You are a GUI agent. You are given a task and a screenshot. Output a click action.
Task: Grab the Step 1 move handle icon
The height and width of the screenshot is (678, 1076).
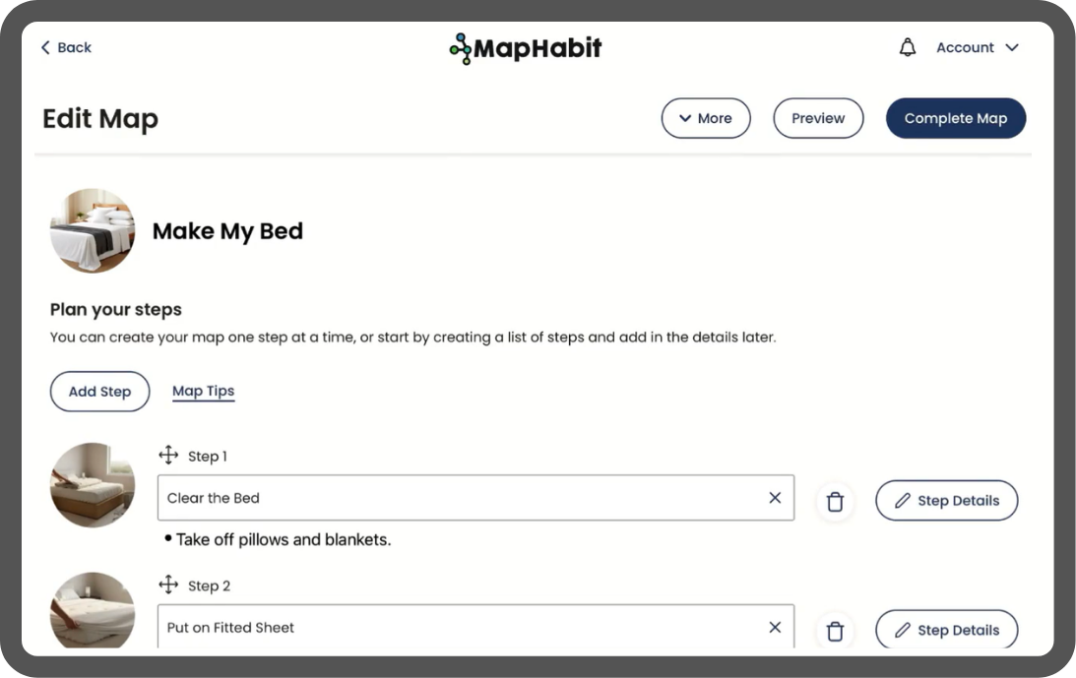click(x=168, y=455)
